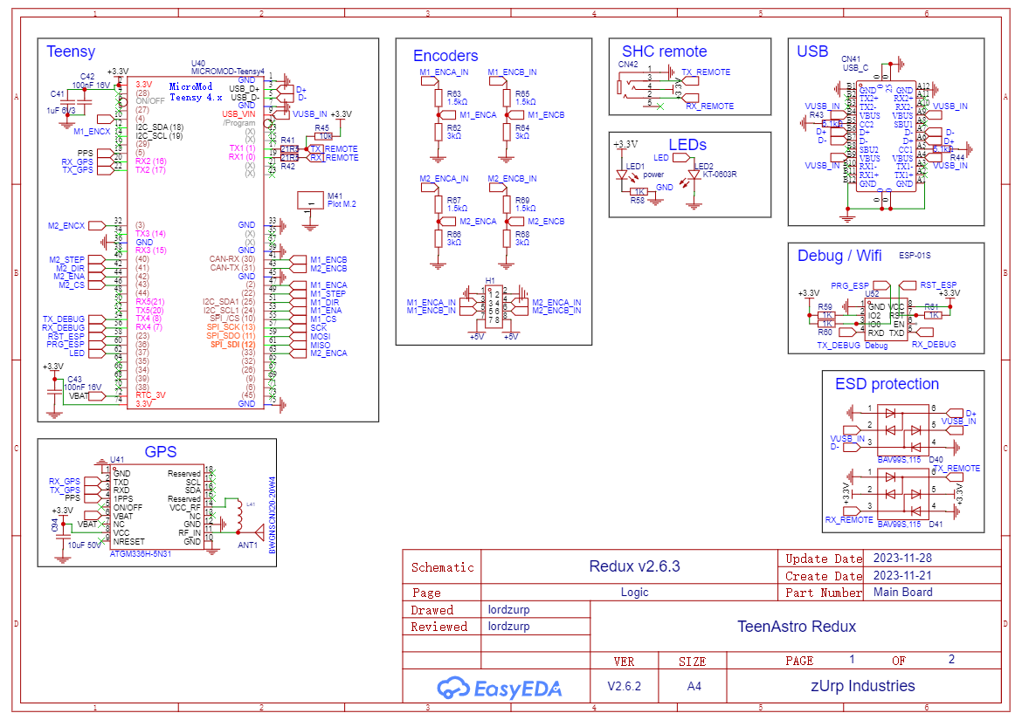Click the Main Board part number
Screen dimensions: 1022x720
pyautogui.click(x=902, y=593)
